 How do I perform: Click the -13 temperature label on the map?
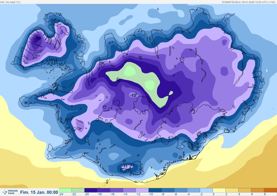pos(133,95)
